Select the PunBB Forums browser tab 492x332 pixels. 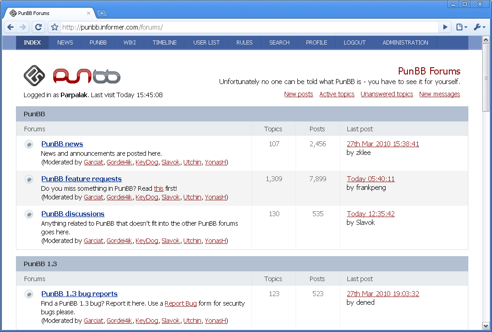click(49, 13)
